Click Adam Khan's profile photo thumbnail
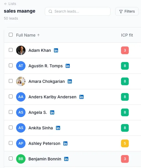This screenshot has width=141, height=168. tap(21, 50)
